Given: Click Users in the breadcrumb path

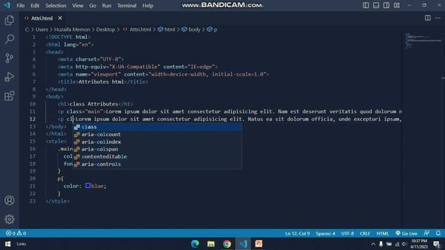Looking at the screenshot, I should pyautogui.click(x=42, y=29).
